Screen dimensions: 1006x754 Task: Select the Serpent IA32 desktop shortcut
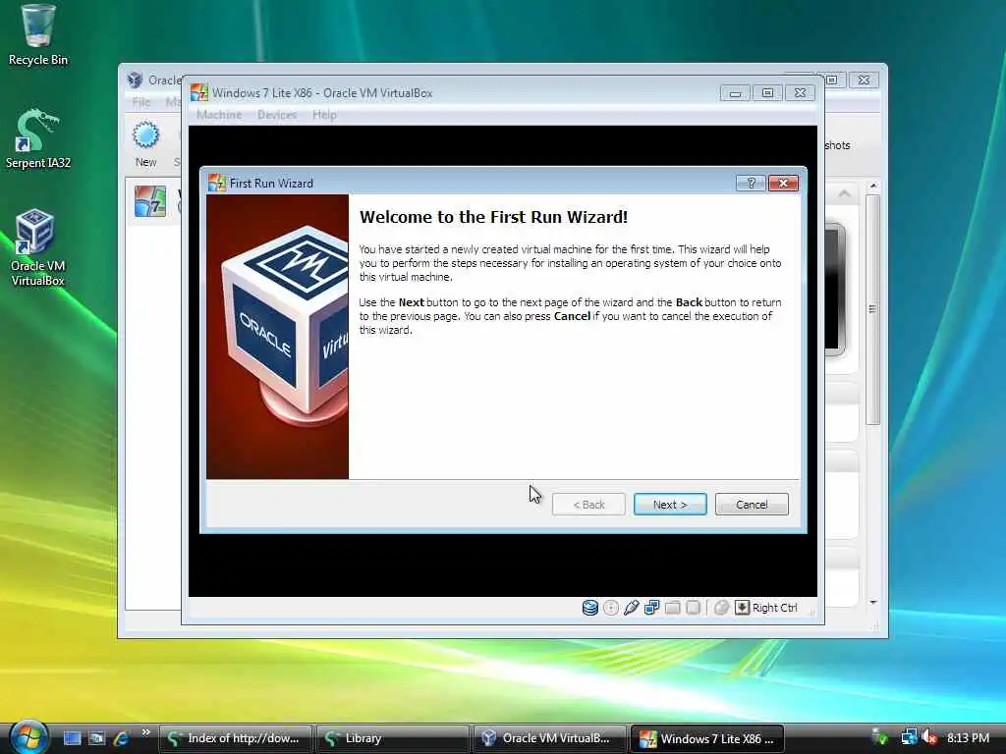click(38, 139)
